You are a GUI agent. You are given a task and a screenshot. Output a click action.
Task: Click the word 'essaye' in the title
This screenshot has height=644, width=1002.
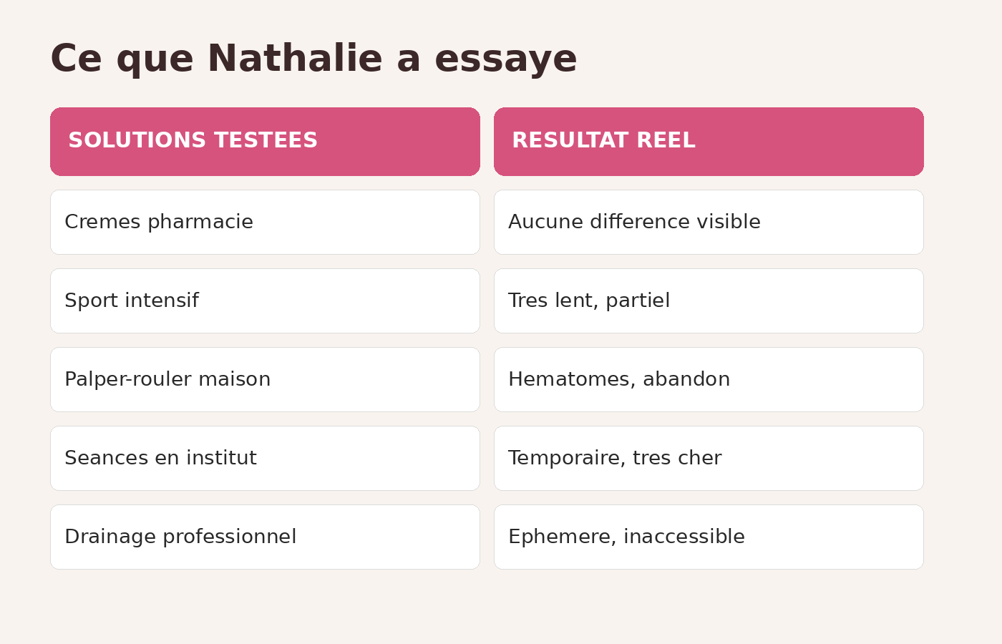point(506,62)
